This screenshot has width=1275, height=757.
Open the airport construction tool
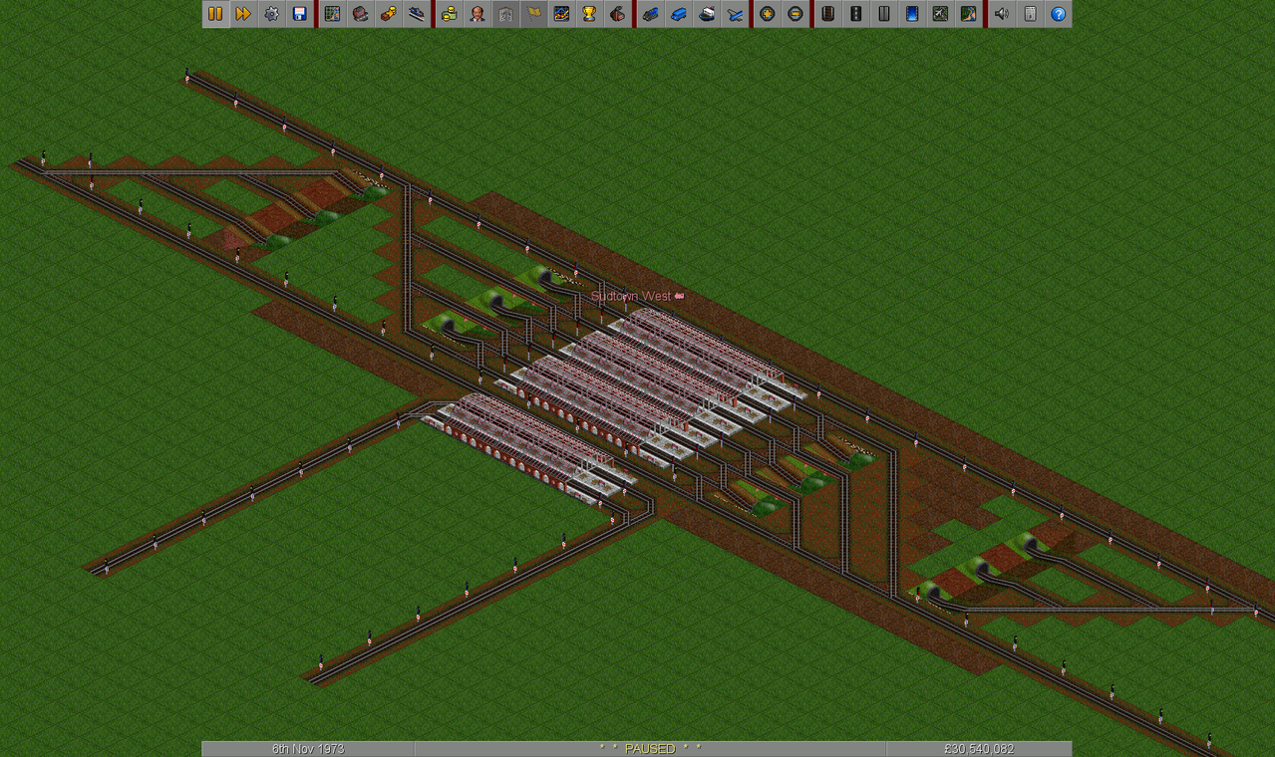[x=939, y=14]
